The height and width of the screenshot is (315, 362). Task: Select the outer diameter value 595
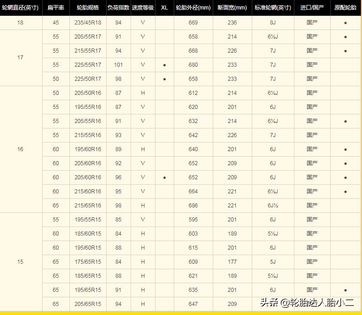(193, 220)
